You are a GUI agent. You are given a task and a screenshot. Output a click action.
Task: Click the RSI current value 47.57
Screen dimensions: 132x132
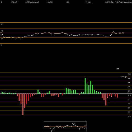pos(121,33)
